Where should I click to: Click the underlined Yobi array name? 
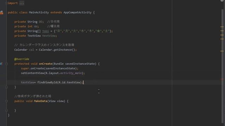[x=45, y=31]
